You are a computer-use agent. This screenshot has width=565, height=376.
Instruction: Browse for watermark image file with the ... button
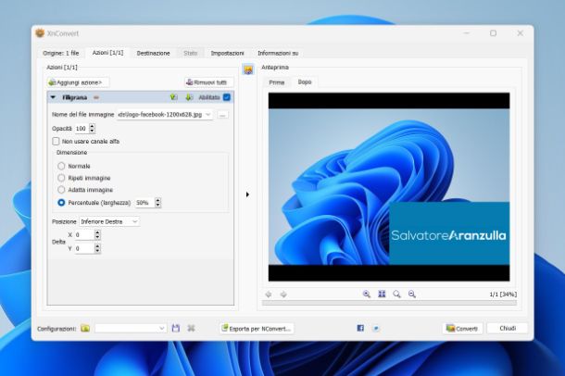coord(222,115)
